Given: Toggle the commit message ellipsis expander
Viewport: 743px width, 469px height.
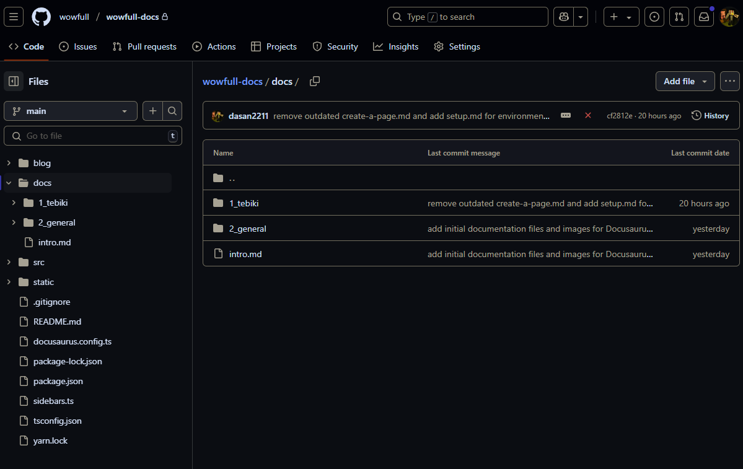Looking at the screenshot, I should point(566,115).
